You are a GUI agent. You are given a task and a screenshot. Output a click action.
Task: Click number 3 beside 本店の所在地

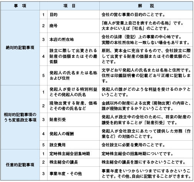(x=43, y=39)
